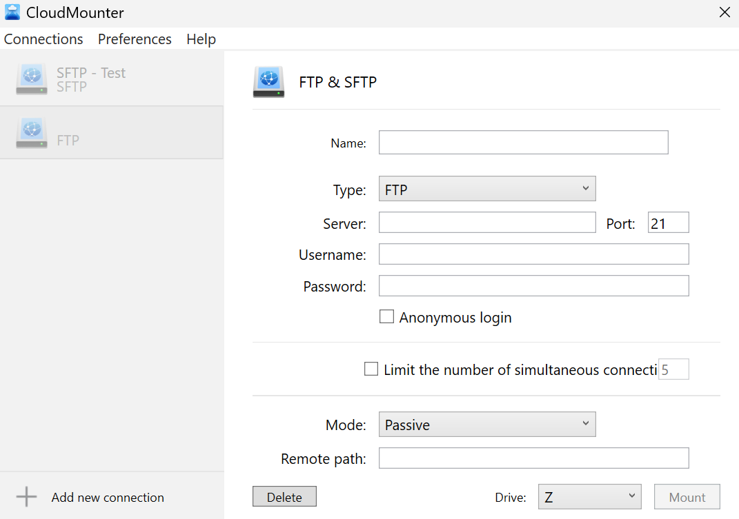Screen dimensions: 739x519
Task: Click the Port field showing 21
Action: pyautogui.click(x=668, y=223)
